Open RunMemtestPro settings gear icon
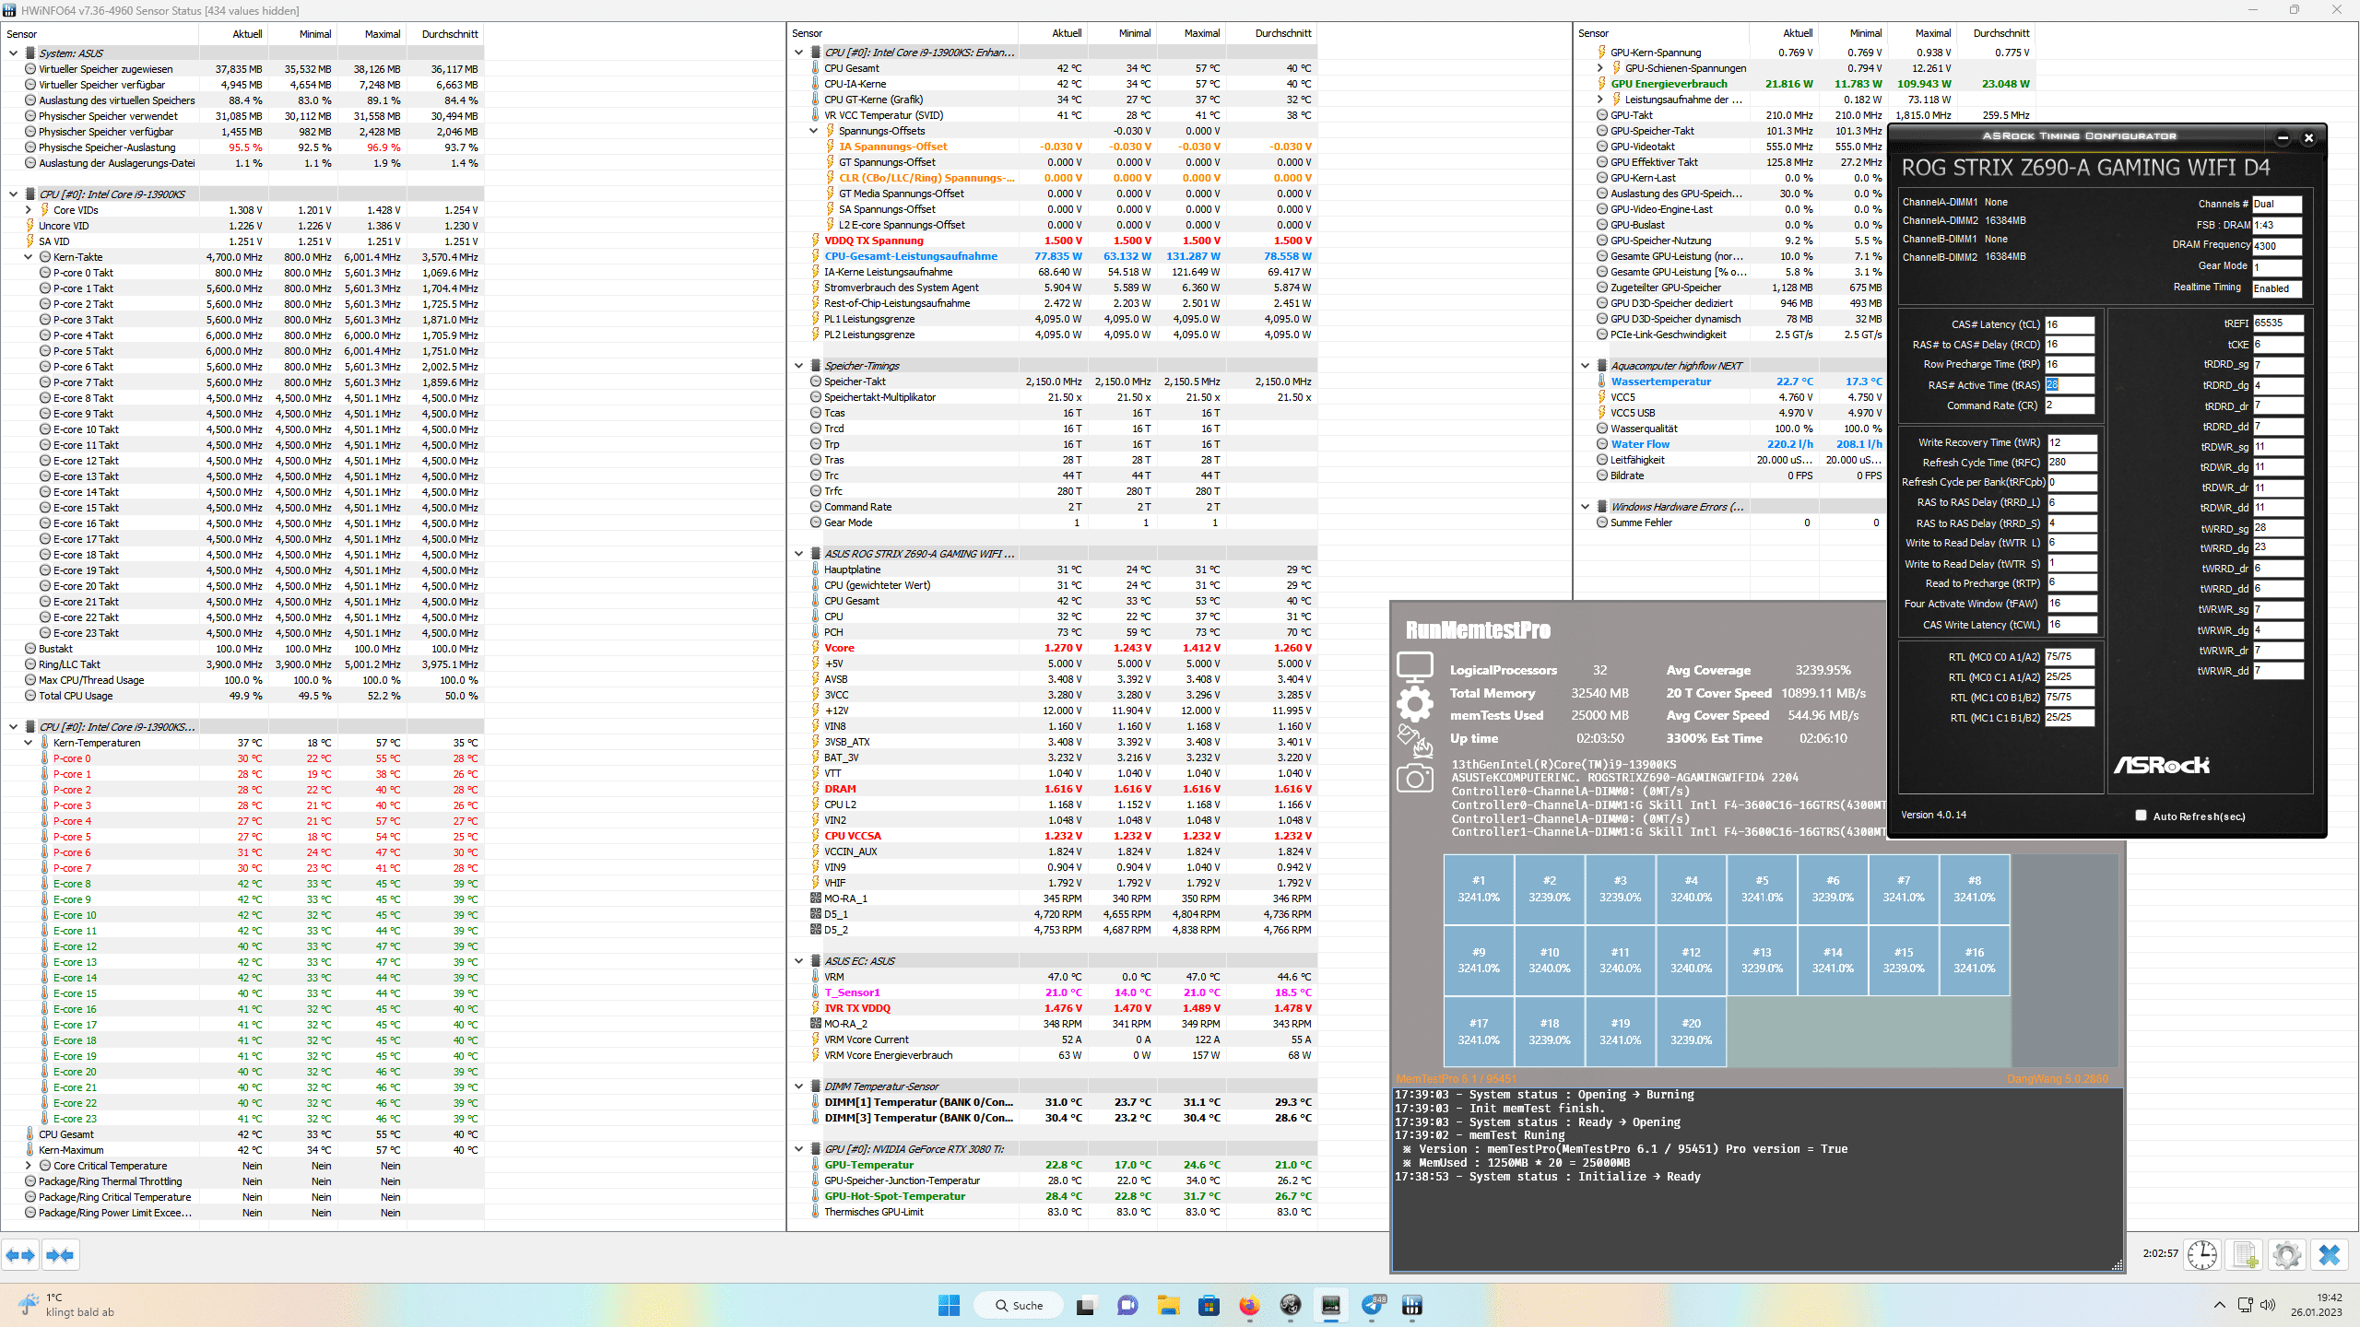Screen dimensions: 2360x1327 [x=1415, y=704]
